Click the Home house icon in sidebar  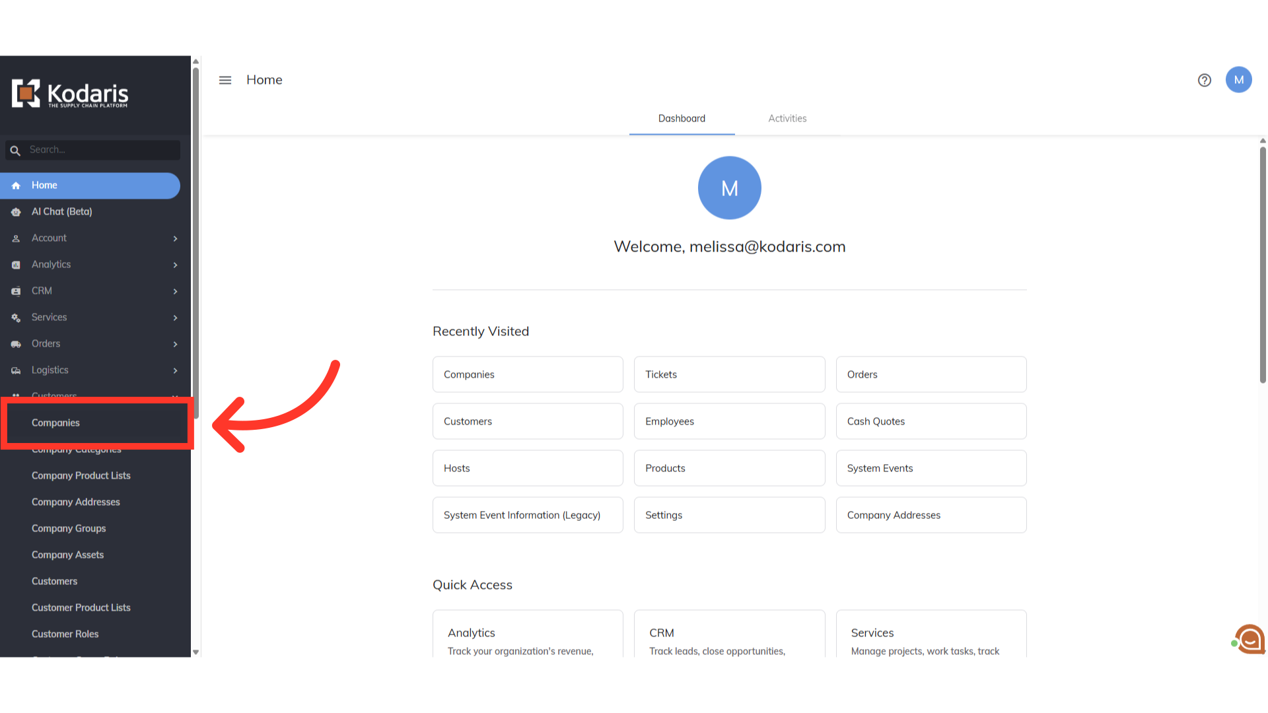coord(16,186)
